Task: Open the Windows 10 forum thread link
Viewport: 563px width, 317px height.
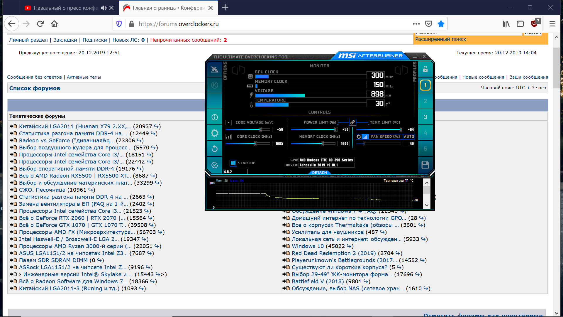Action: tap(308, 246)
